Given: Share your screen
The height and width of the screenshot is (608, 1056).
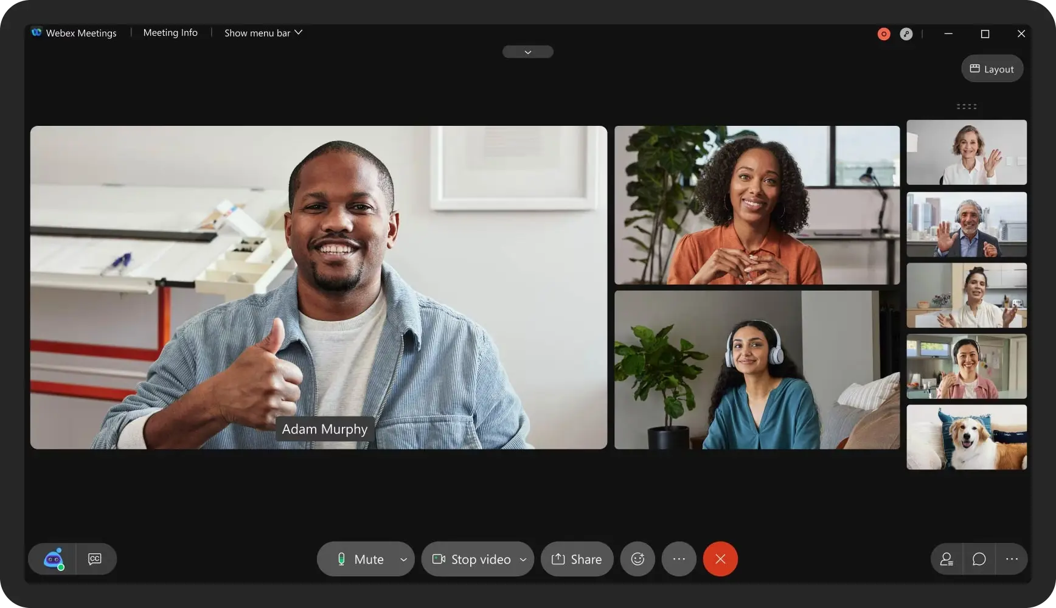Looking at the screenshot, I should (576, 559).
